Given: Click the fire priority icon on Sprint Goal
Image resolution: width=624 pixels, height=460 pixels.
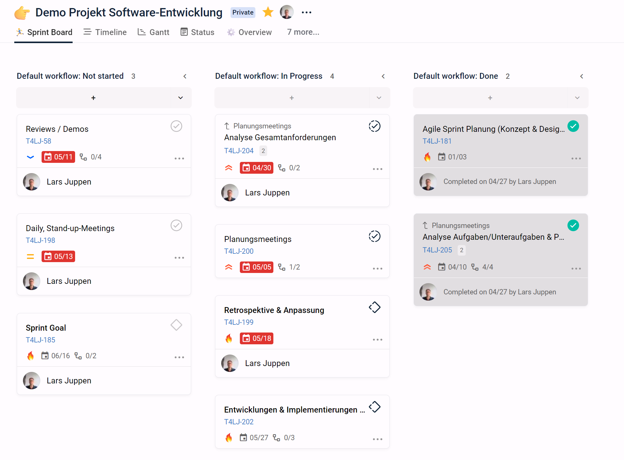Looking at the screenshot, I should pos(30,356).
